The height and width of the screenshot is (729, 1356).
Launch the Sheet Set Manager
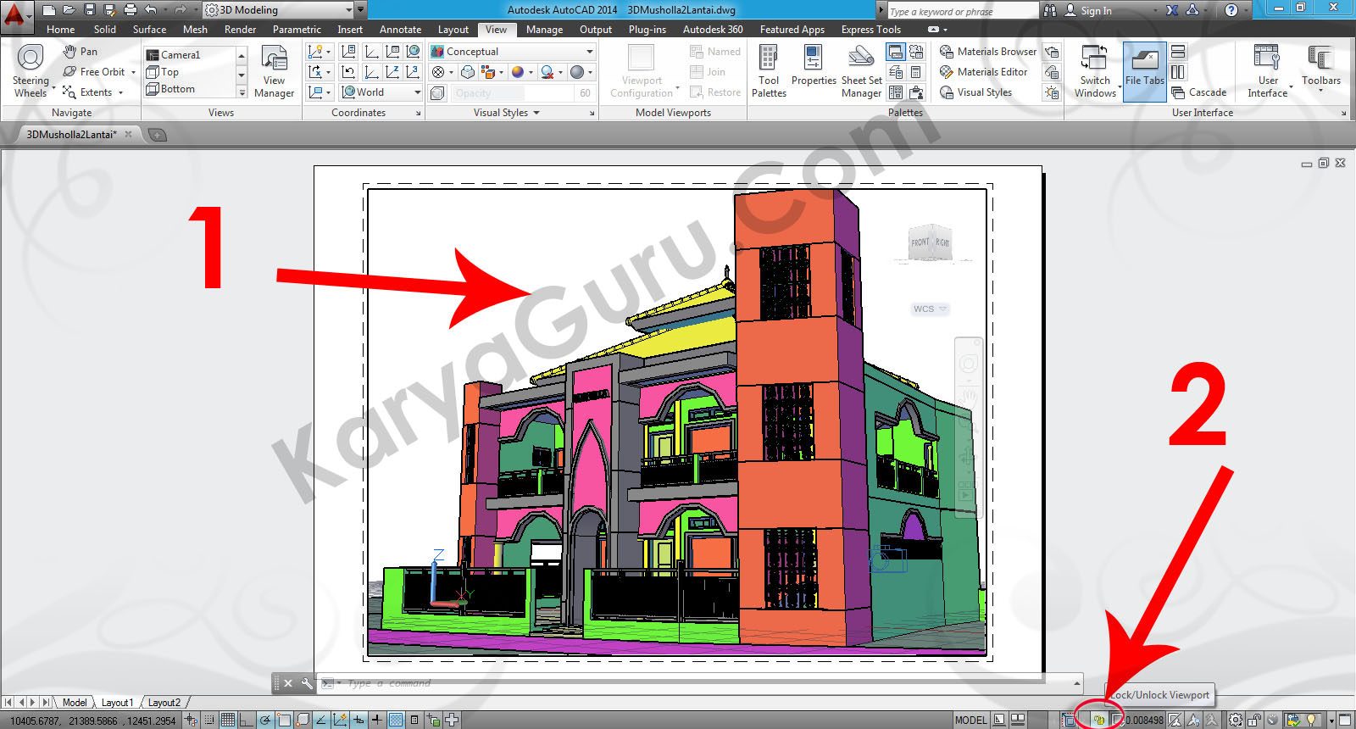pyautogui.click(x=861, y=70)
